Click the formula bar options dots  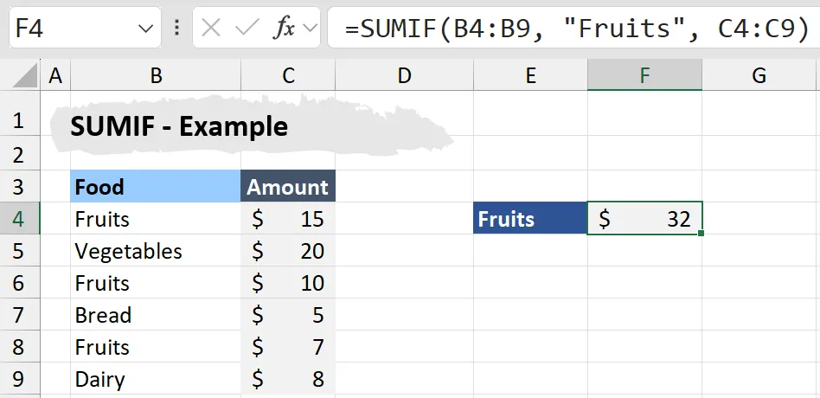(x=177, y=29)
